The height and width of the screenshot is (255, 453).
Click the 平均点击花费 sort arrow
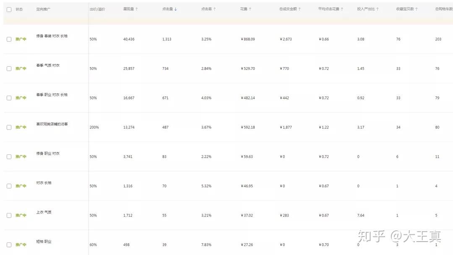(x=342, y=9)
